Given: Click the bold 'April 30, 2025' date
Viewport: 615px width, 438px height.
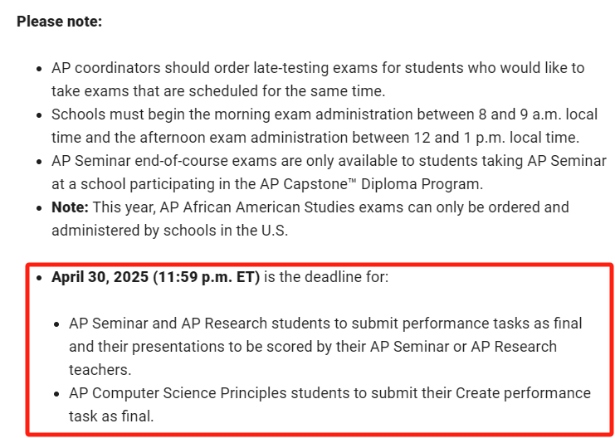Looking at the screenshot, I should tap(100, 278).
